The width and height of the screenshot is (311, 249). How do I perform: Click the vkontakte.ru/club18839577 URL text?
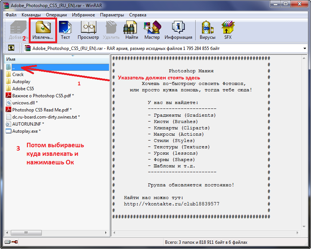point(172,204)
